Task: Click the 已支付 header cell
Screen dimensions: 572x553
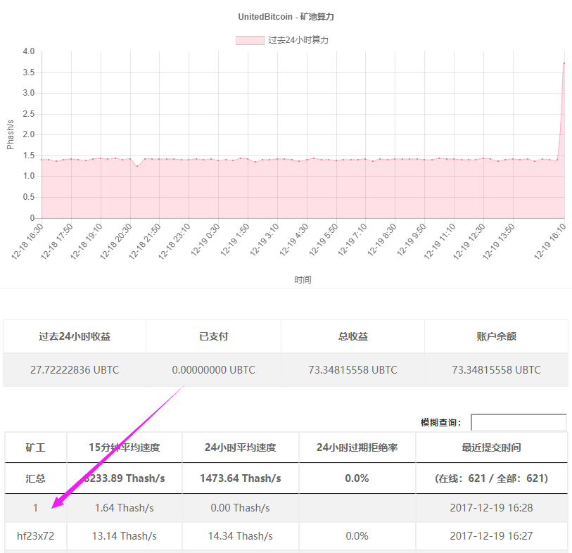Action: click(213, 336)
